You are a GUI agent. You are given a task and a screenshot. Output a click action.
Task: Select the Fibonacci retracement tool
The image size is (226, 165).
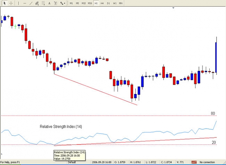[43, 3]
